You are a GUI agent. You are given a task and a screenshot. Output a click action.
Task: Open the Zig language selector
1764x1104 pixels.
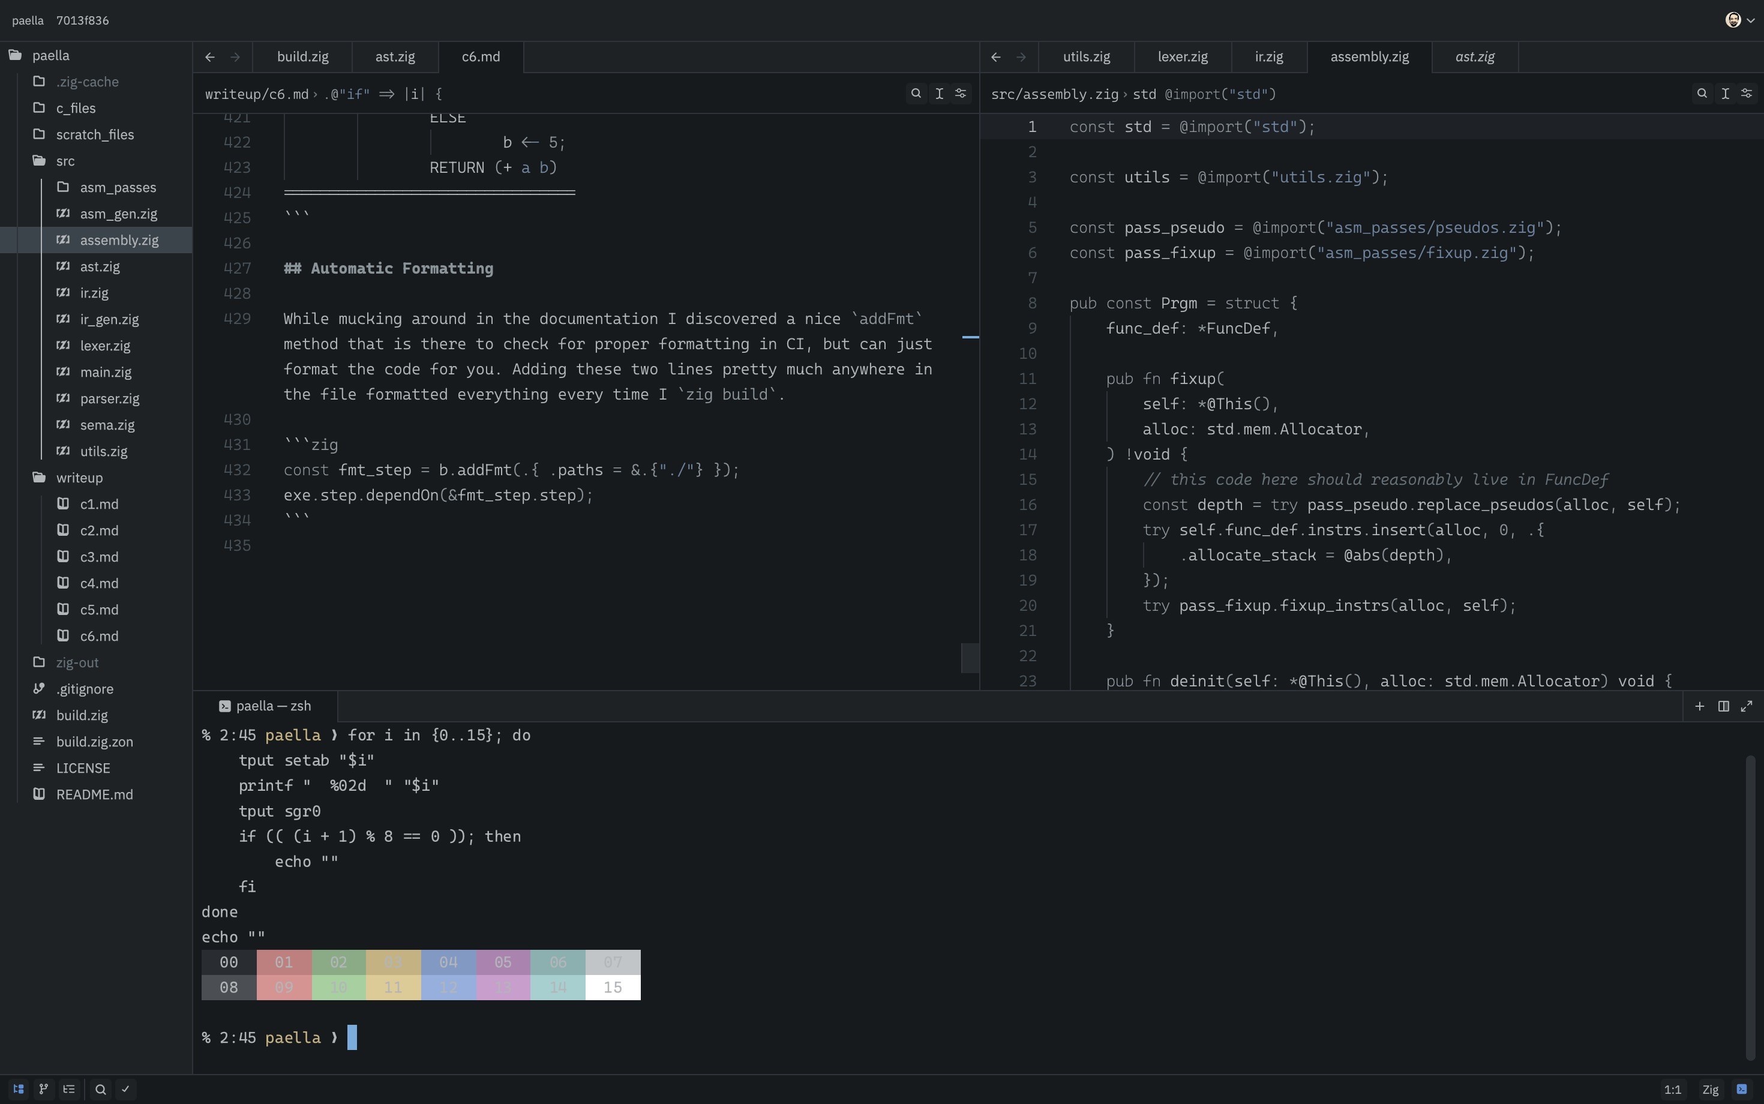1710,1088
